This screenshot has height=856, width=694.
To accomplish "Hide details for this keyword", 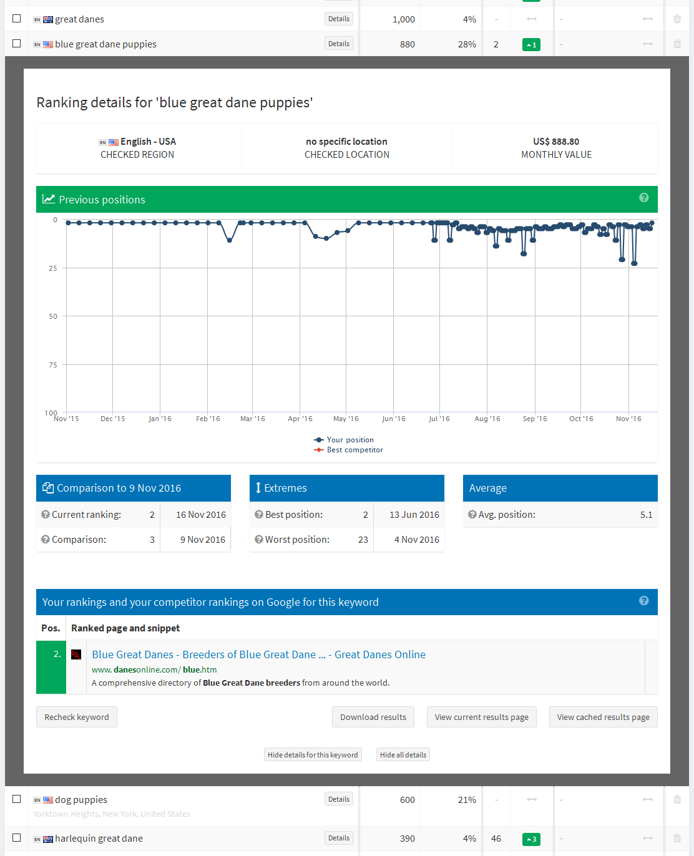I will pyautogui.click(x=313, y=754).
